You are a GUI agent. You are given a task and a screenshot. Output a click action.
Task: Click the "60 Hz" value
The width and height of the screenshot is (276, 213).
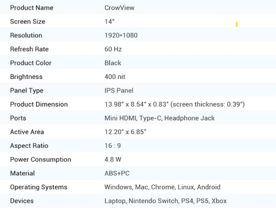coord(113,49)
